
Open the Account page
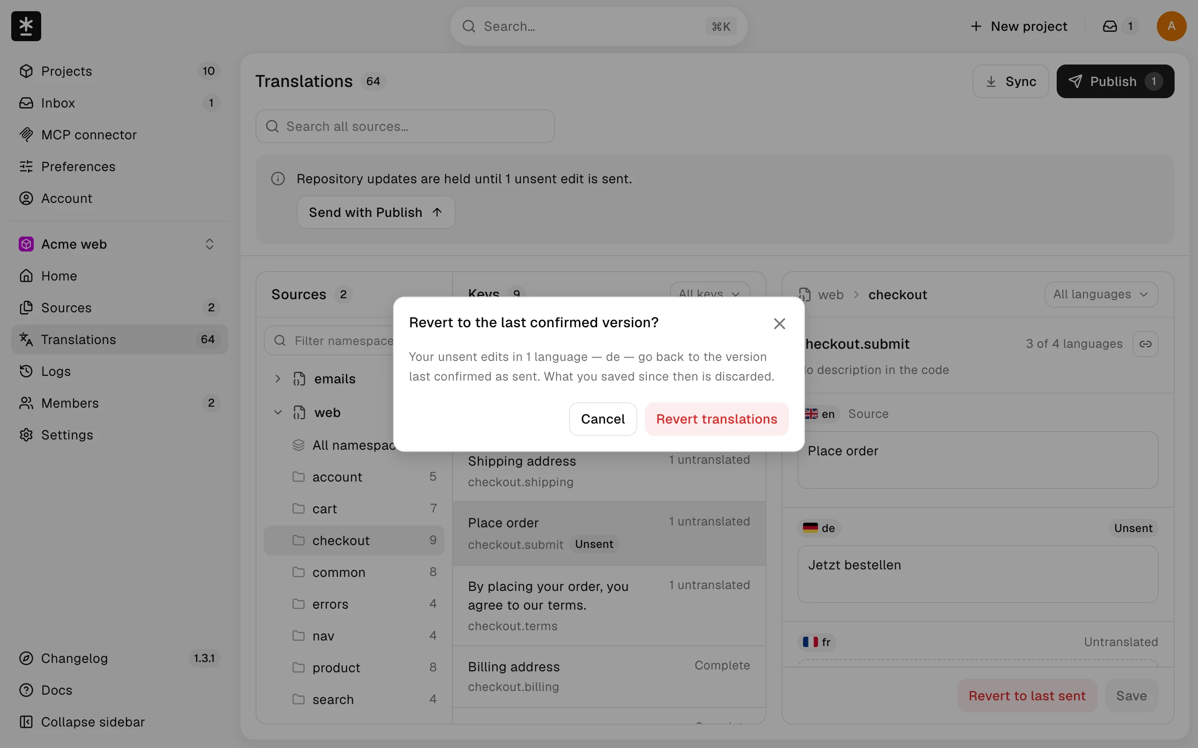click(119, 198)
